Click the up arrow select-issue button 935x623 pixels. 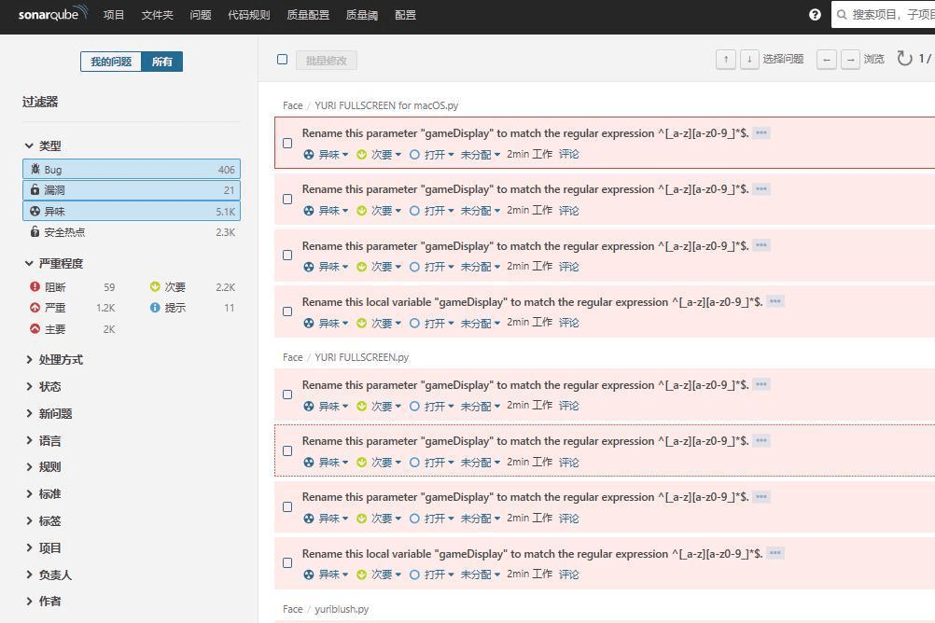726,59
